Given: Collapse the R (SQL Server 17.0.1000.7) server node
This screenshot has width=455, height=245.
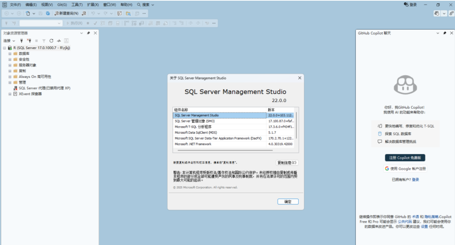Looking at the screenshot, I should point(5,48).
